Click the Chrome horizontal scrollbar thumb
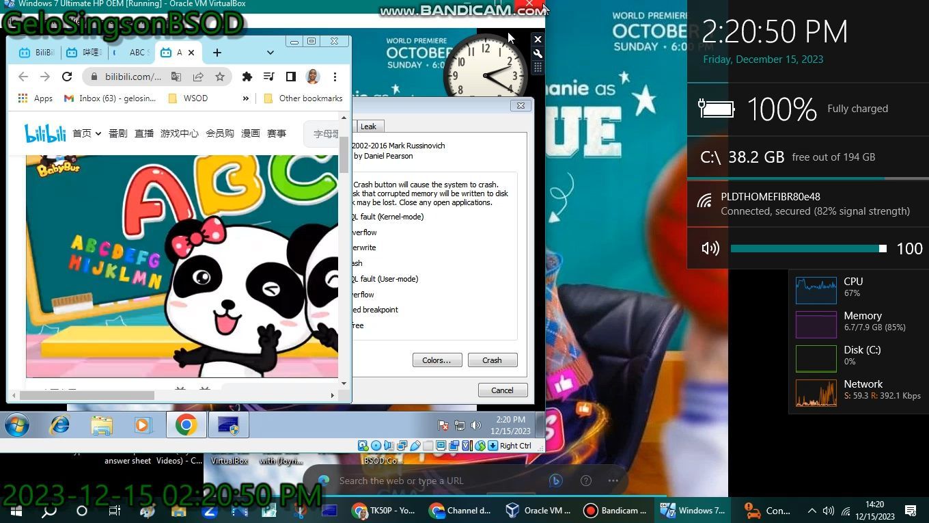 coord(87,395)
